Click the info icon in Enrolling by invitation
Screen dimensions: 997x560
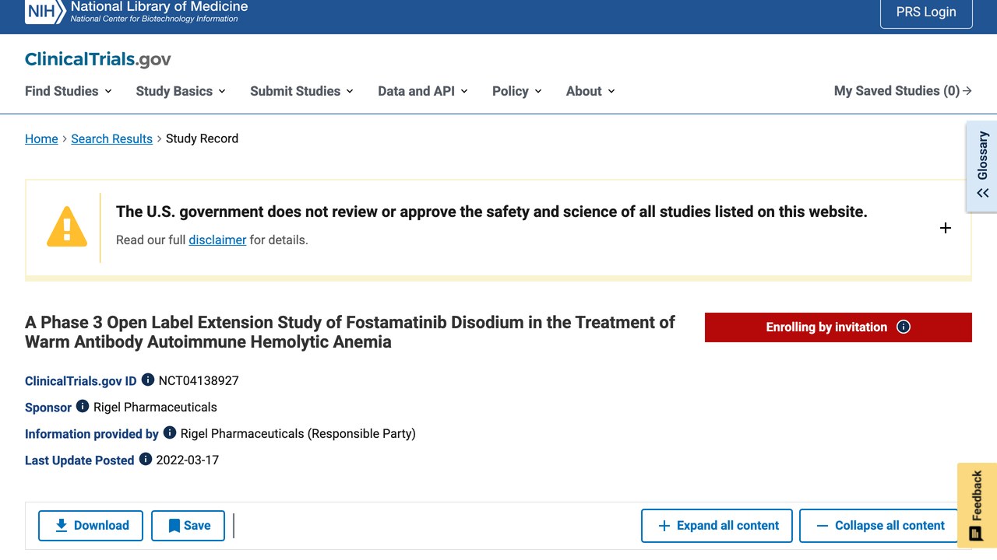coord(904,327)
